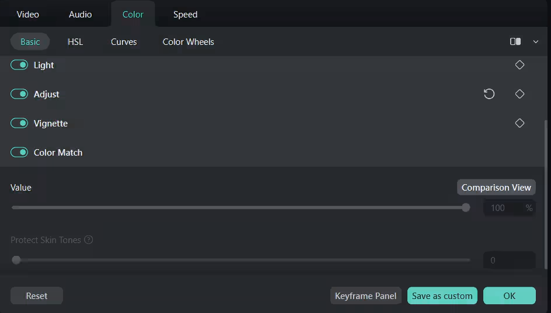Click the Vignette keyframe diamond icon

coord(519,123)
